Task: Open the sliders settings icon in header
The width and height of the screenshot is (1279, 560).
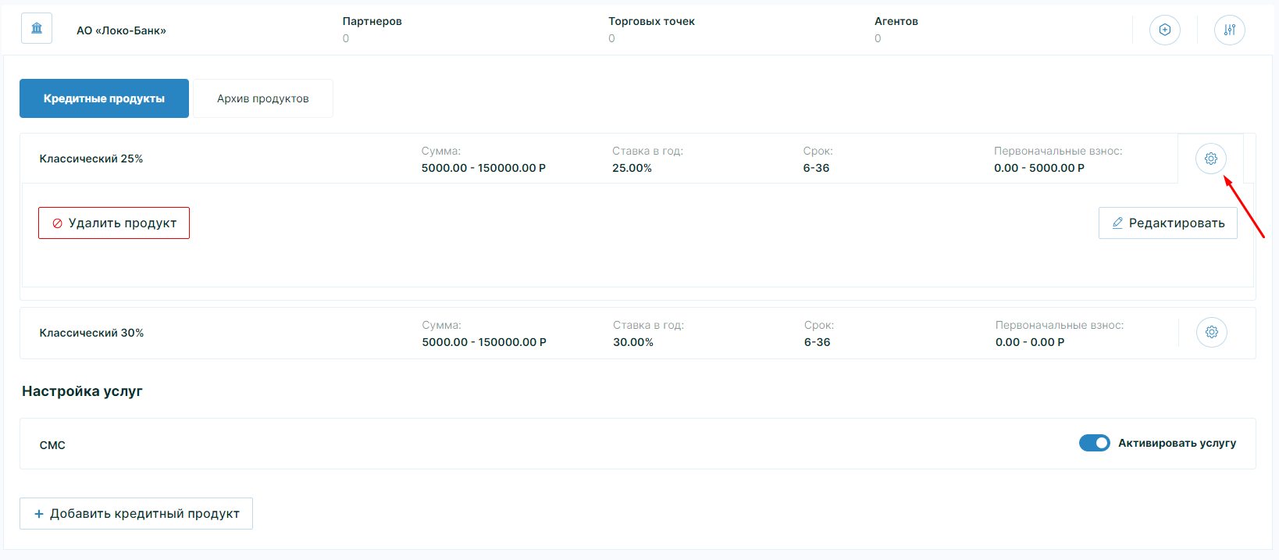Action: click(1229, 30)
